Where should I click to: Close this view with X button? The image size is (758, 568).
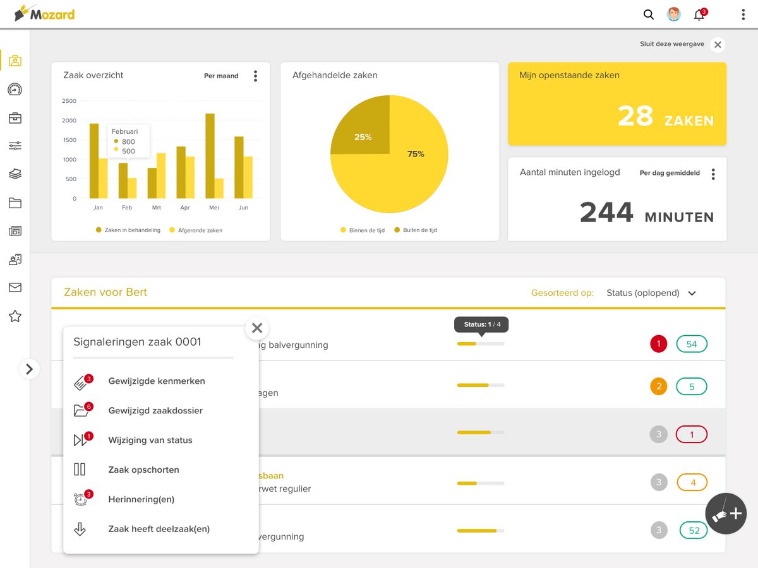pyautogui.click(x=717, y=45)
